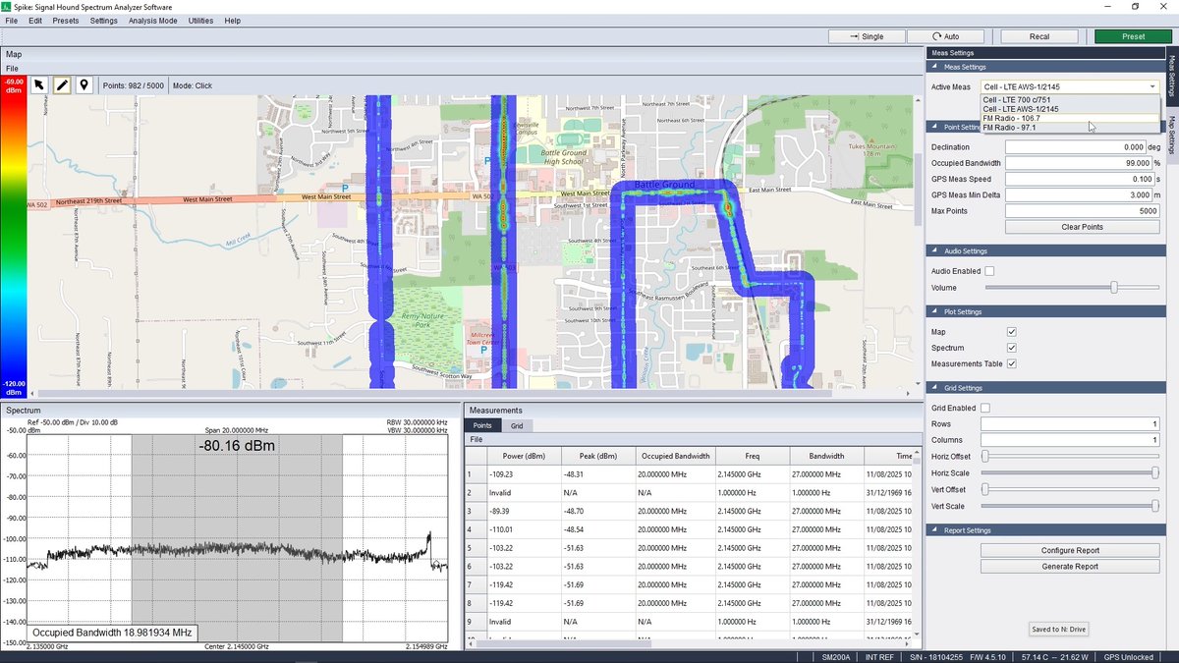
Task: Open the File menu in menu bar
Action: (12, 21)
